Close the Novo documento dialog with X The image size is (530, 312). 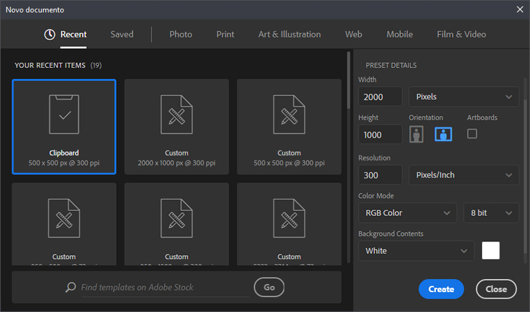click(x=520, y=9)
